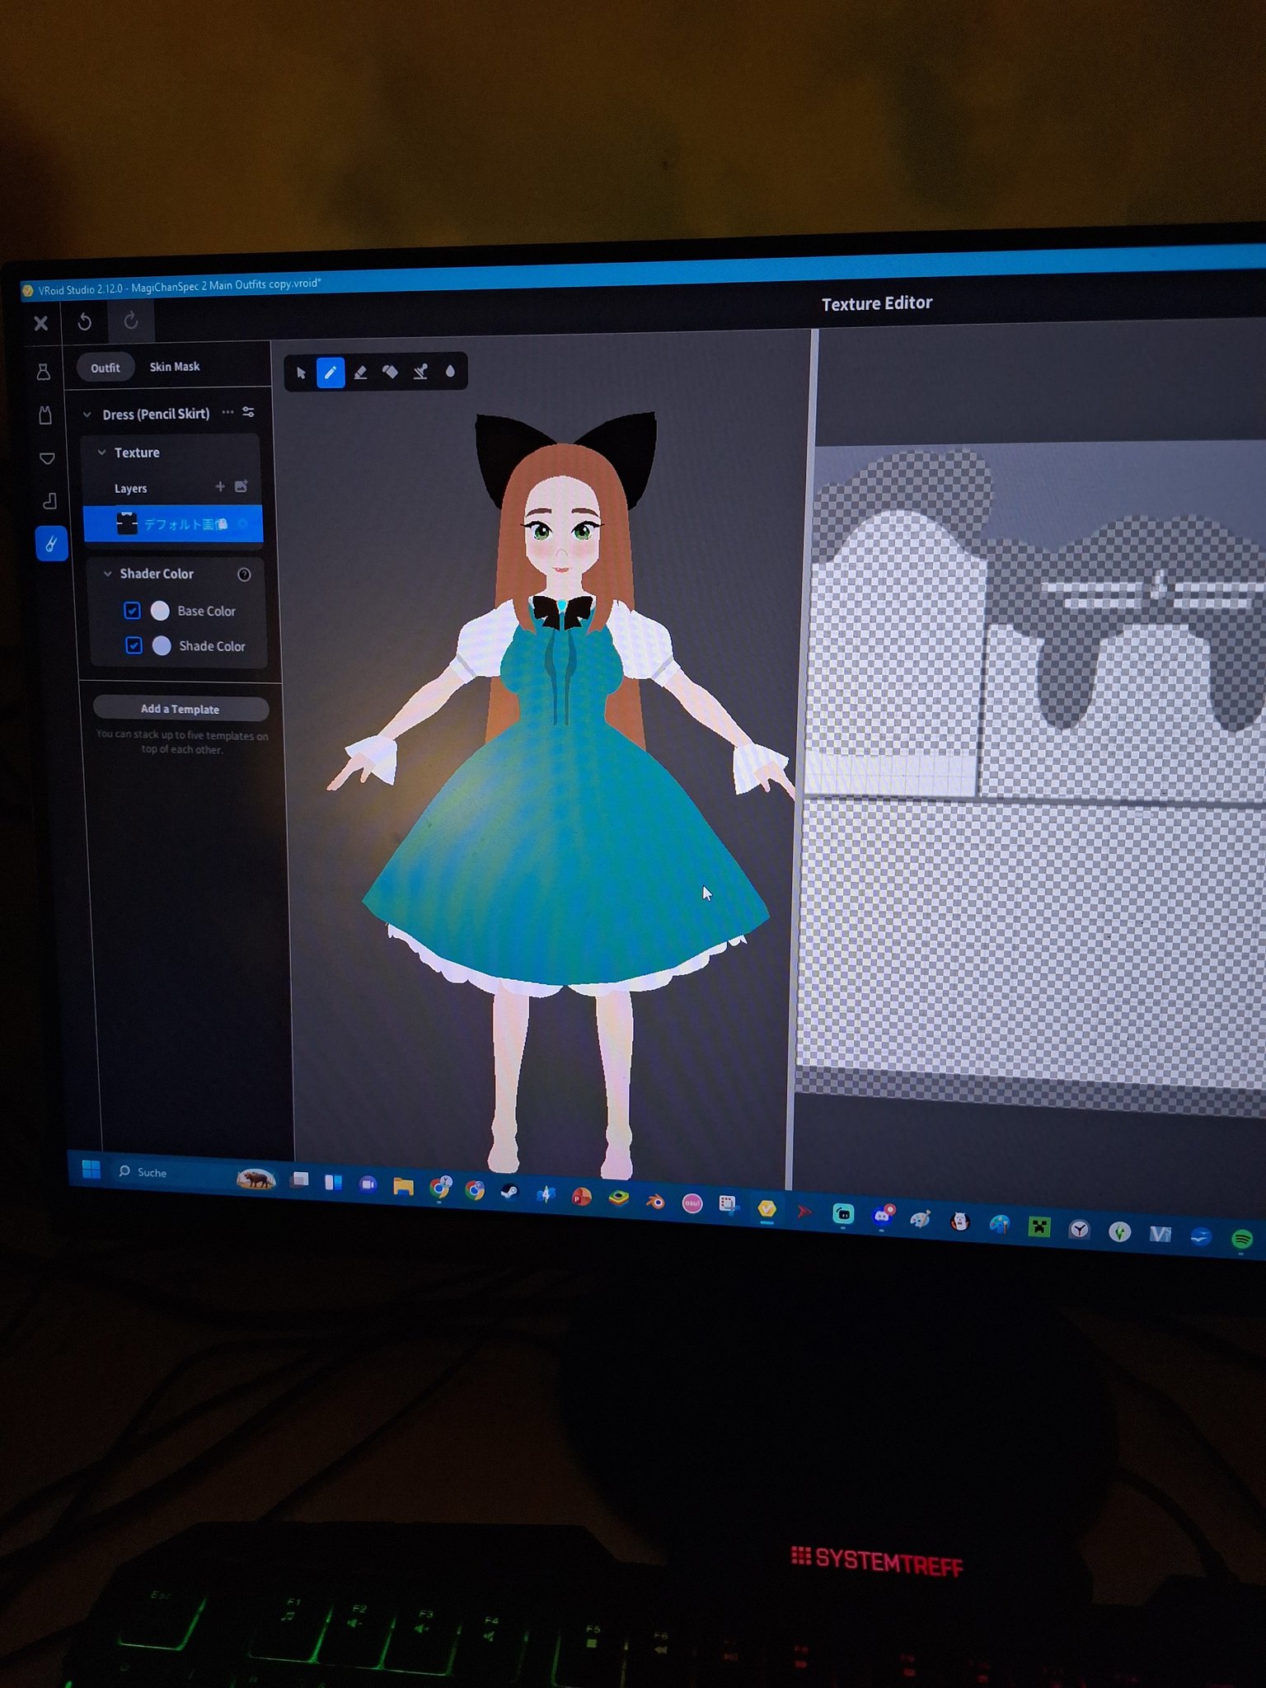Add a new layer with plus icon
The width and height of the screenshot is (1266, 1688).
coord(220,487)
